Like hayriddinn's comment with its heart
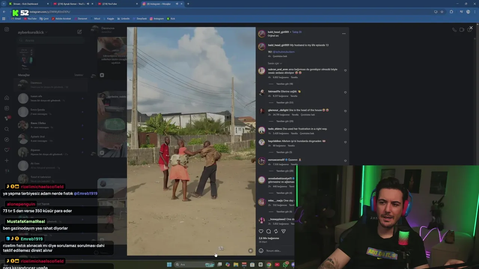479x269 pixels. (x=345, y=142)
